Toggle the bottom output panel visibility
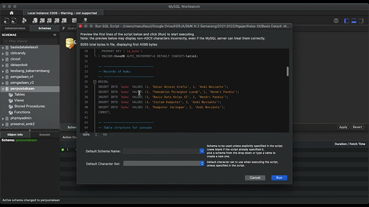 coord(354,20)
